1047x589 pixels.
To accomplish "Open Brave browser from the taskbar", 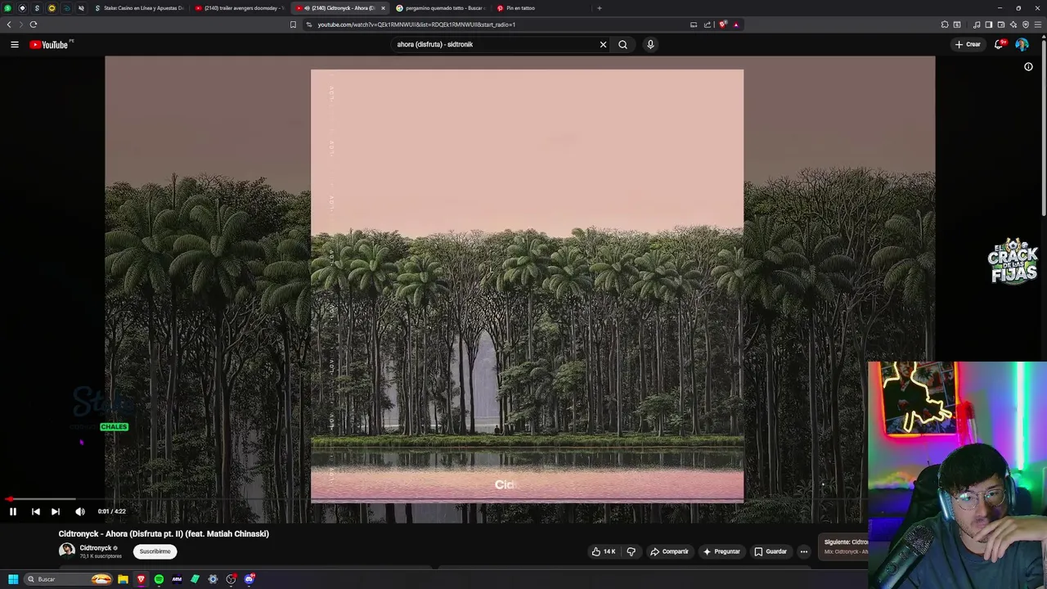I will (x=141, y=579).
